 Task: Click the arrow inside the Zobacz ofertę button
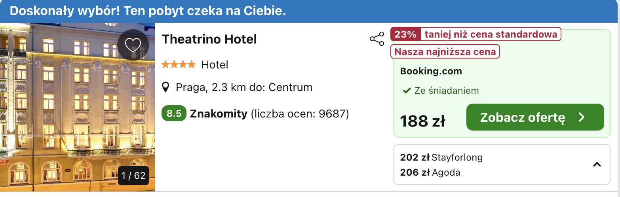(x=582, y=117)
